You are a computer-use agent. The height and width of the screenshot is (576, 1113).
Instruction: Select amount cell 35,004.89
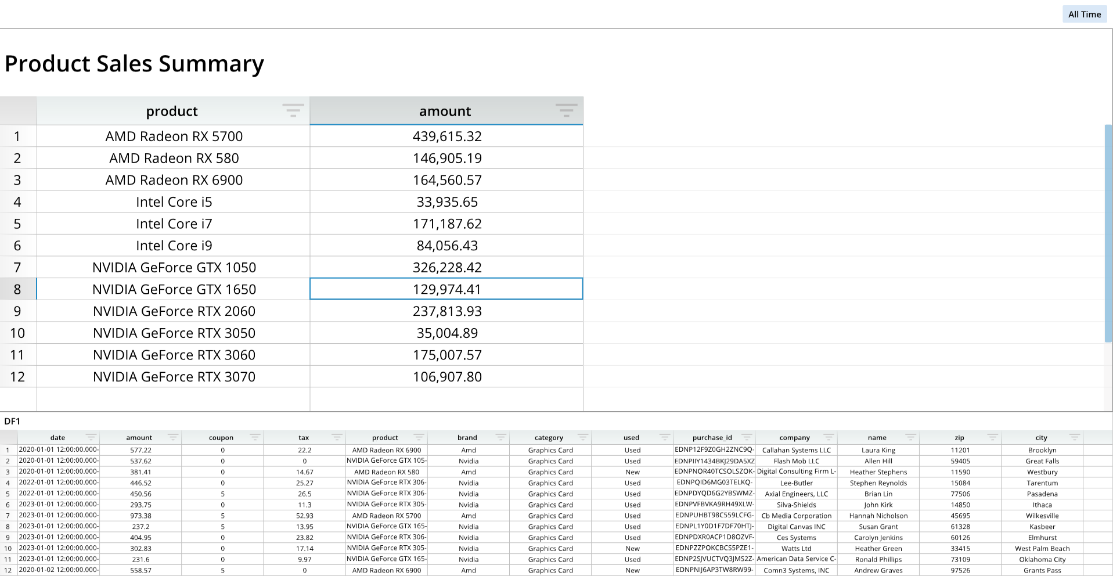(446, 333)
